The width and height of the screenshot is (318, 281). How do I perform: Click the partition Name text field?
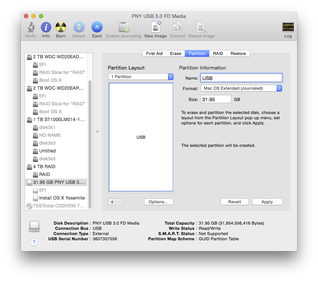pos(241,78)
